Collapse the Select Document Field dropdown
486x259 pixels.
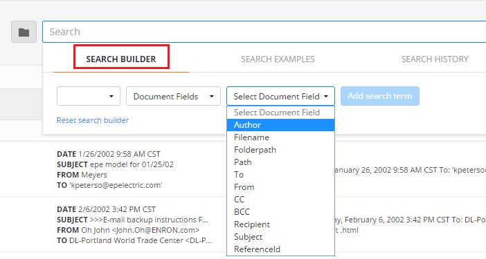[x=280, y=96]
